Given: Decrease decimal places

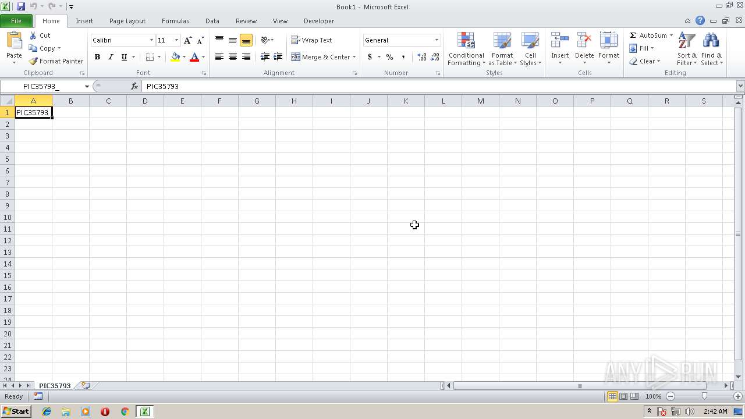Looking at the screenshot, I should coord(435,57).
